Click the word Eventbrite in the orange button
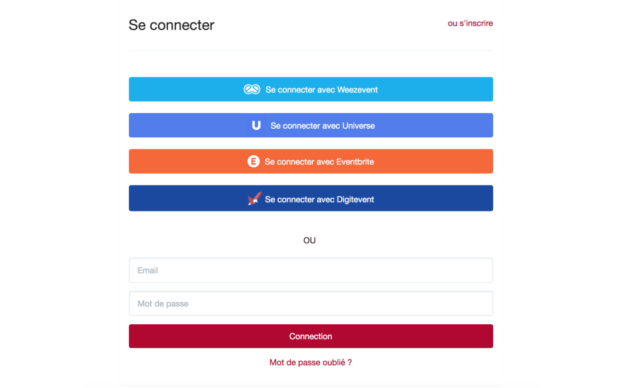Image resolution: width=621 pixels, height=388 pixels. [355, 162]
